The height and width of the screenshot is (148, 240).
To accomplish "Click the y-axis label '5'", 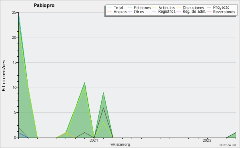I will tap(15, 112).
